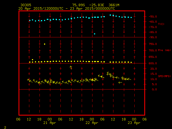172x129 pixels.
Task: Select the -50.0 temperature tick label
Action: [x=153, y=17]
